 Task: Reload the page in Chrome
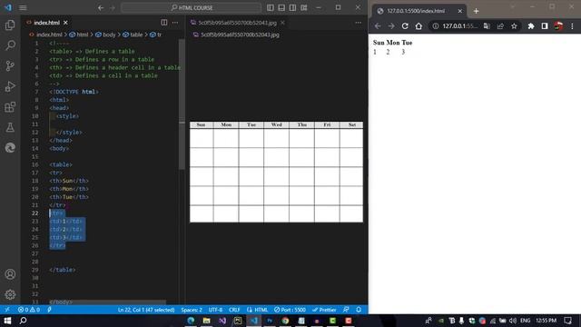[x=405, y=26]
